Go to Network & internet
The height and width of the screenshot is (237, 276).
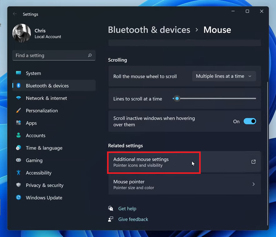[54, 98]
